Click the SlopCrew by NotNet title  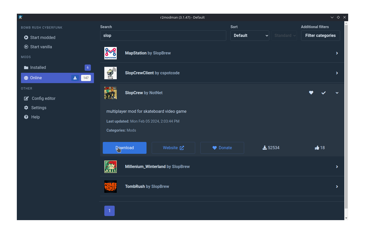[x=144, y=93]
